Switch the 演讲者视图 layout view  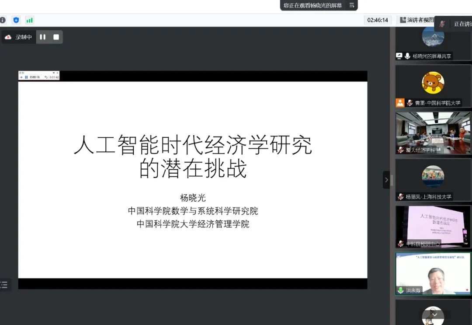pos(416,20)
